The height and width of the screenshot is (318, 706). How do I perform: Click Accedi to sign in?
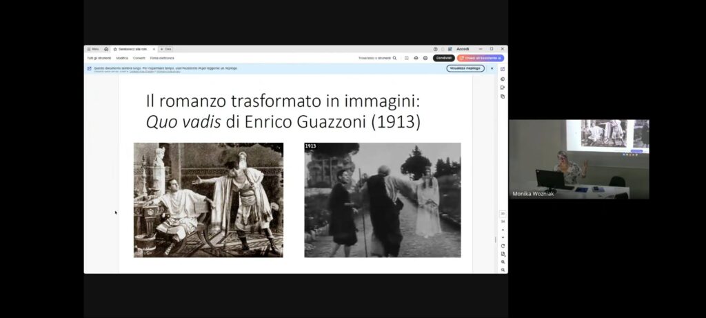pyautogui.click(x=462, y=49)
